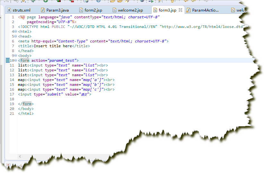Click the form action "param4_test" value
The image size is (264, 173).
pos(62,60)
